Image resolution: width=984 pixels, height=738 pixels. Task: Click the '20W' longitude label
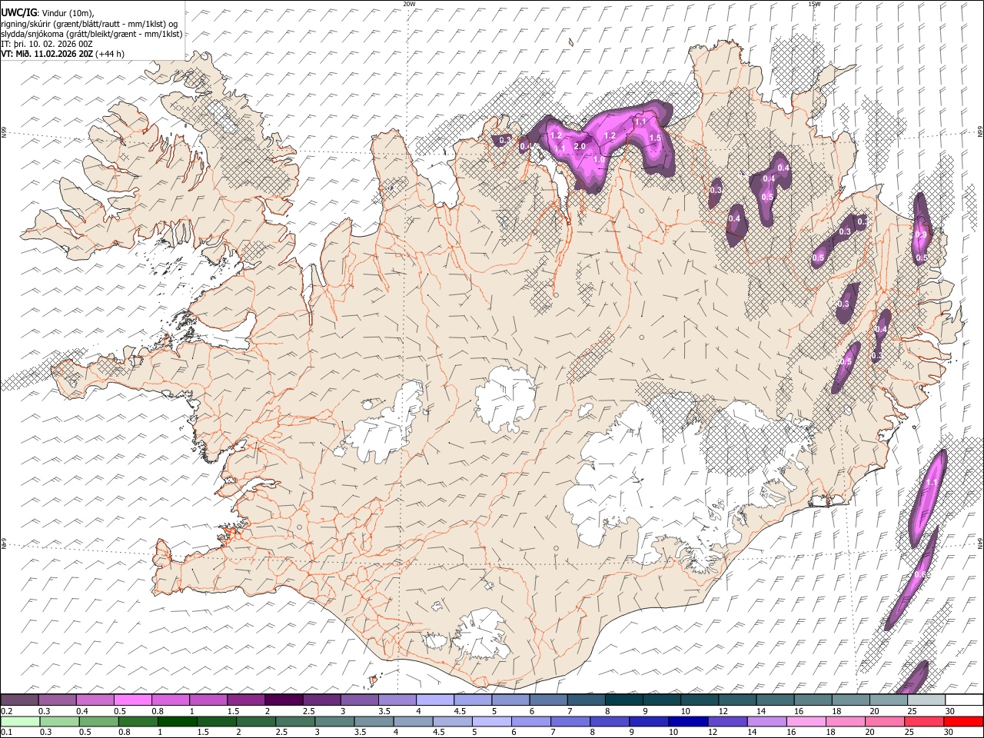point(409,4)
